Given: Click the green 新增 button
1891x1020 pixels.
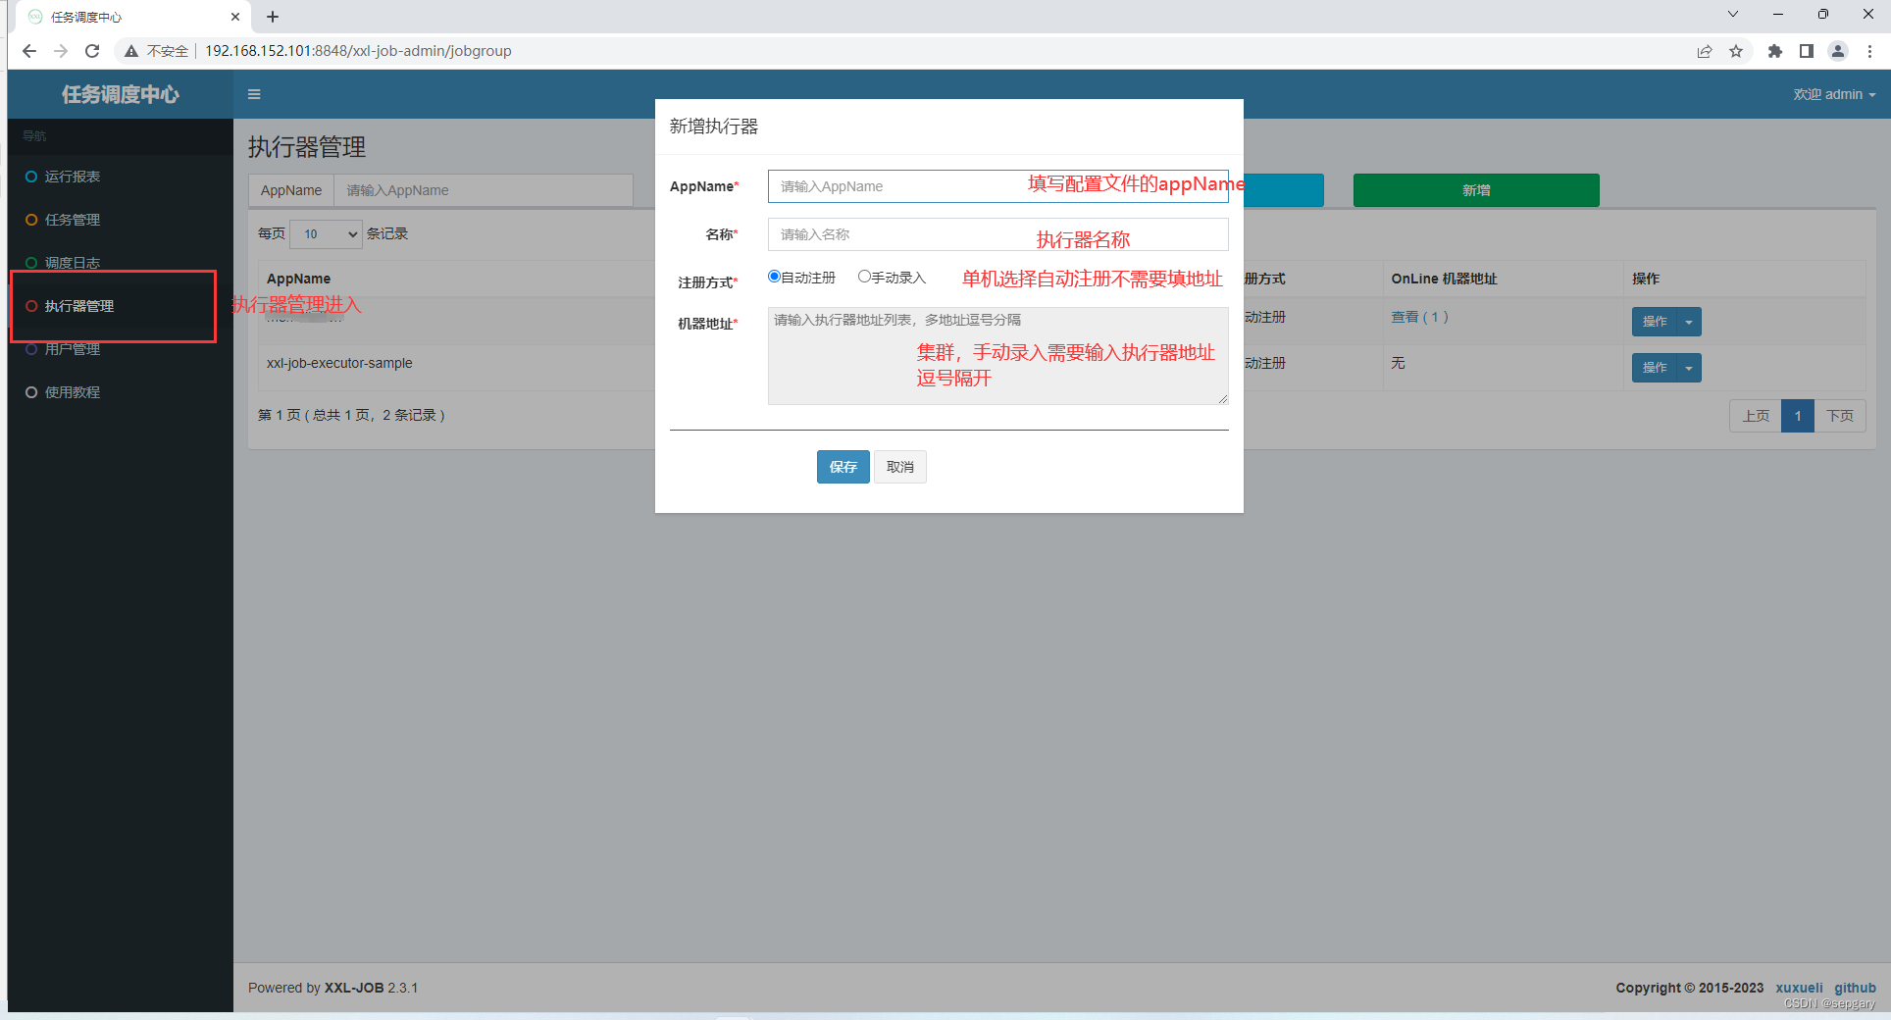Looking at the screenshot, I should pos(1476,190).
